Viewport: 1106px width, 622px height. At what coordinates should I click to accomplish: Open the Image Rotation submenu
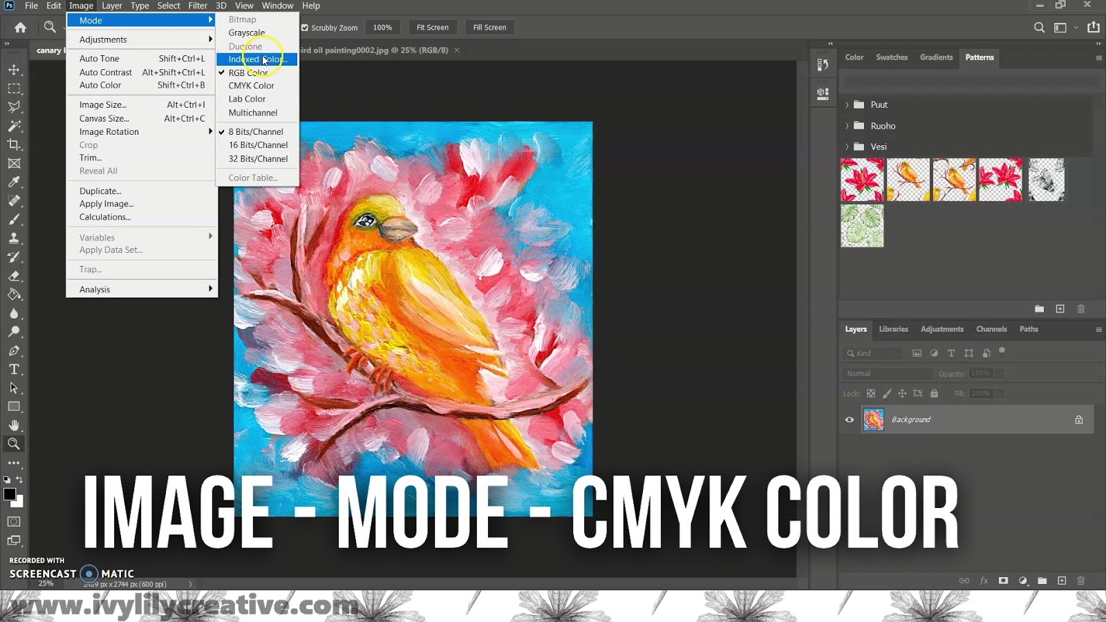pos(142,132)
